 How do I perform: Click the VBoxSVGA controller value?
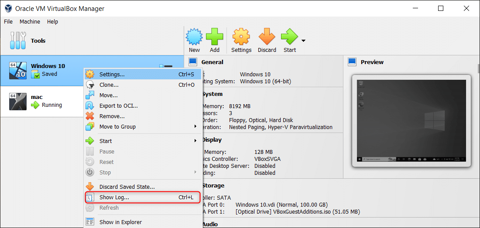click(267, 159)
